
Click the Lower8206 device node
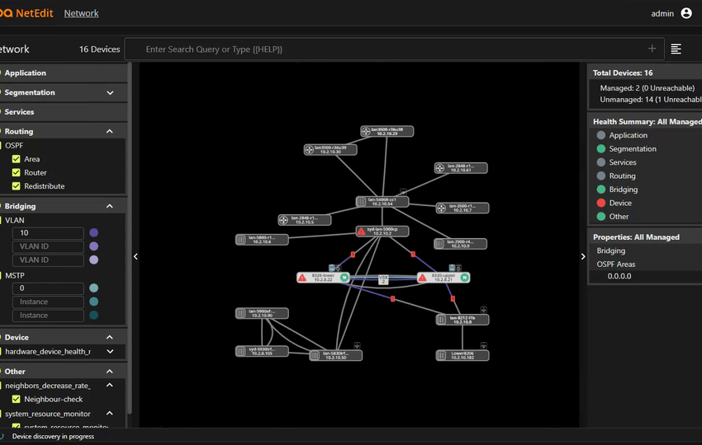click(462, 355)
